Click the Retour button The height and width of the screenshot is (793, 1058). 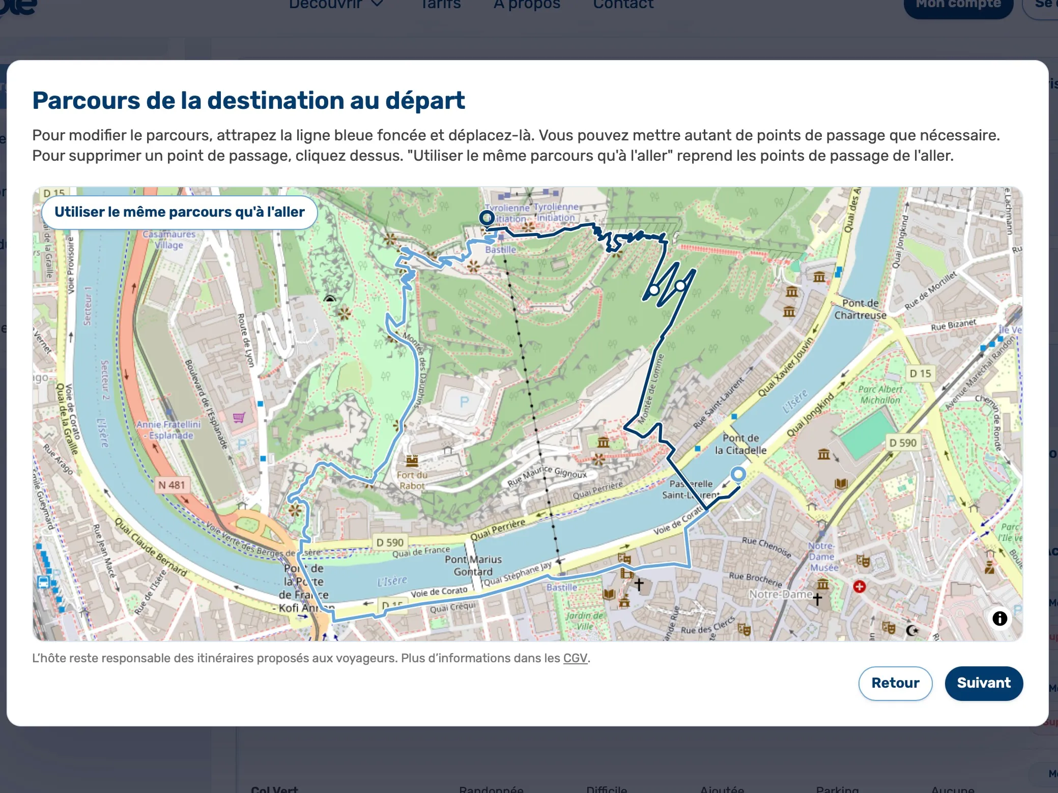tap(895, 683)
